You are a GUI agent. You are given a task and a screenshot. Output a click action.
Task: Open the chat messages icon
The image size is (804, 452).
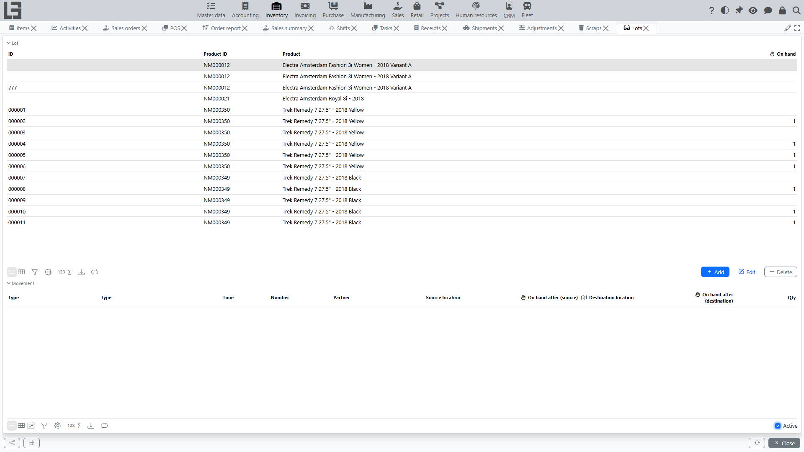click(768, 10)
